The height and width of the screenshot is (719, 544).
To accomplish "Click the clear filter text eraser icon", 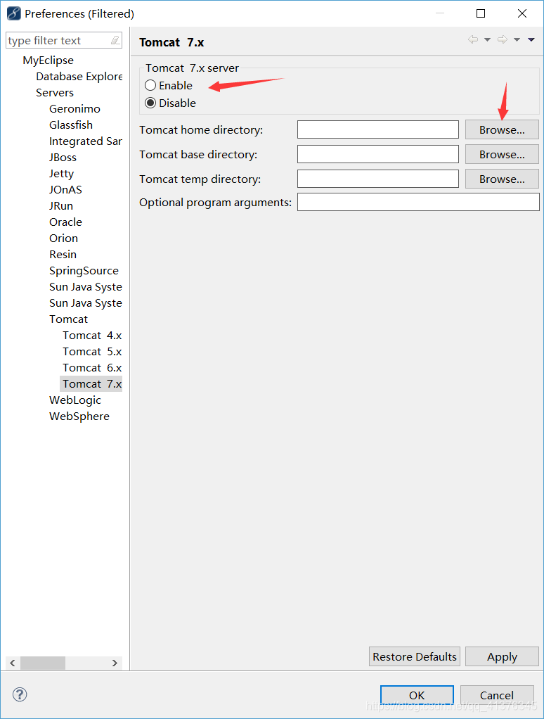I will [x=115, y=40].
